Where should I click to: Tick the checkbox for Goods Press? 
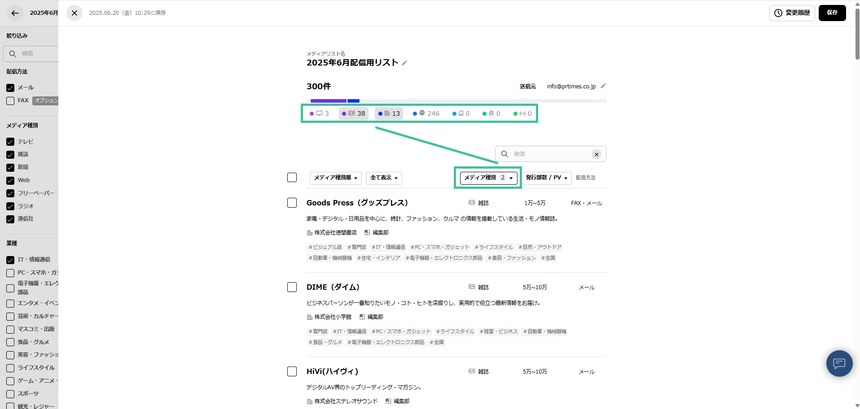pyautogui.click(x=292, y=203)
